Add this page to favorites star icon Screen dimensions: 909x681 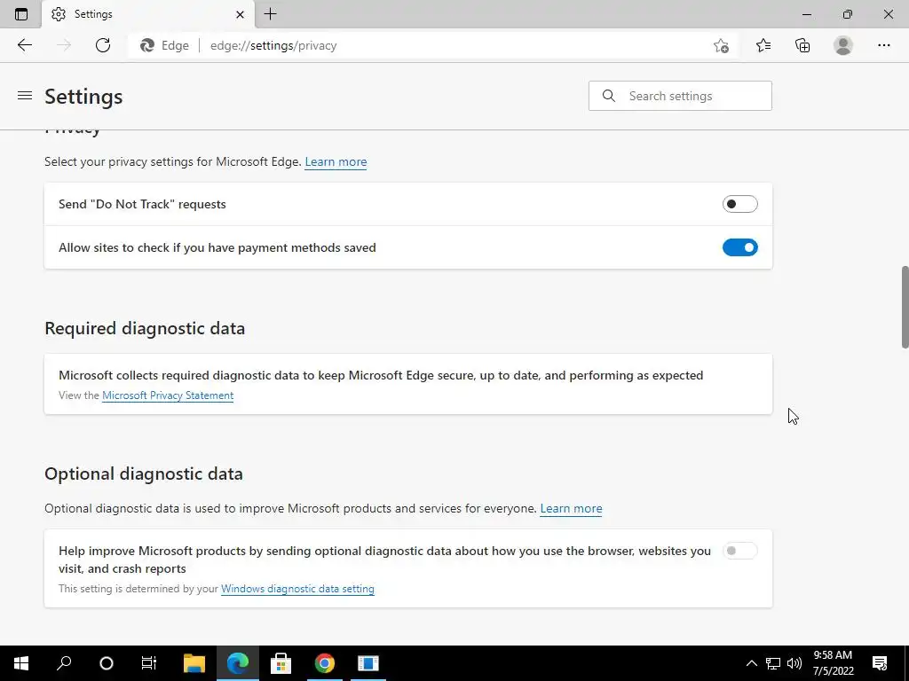tap(721, 45)
